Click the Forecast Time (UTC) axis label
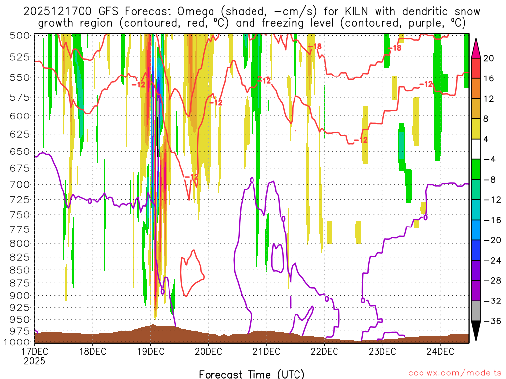506x379 pixels. [252, 374]
